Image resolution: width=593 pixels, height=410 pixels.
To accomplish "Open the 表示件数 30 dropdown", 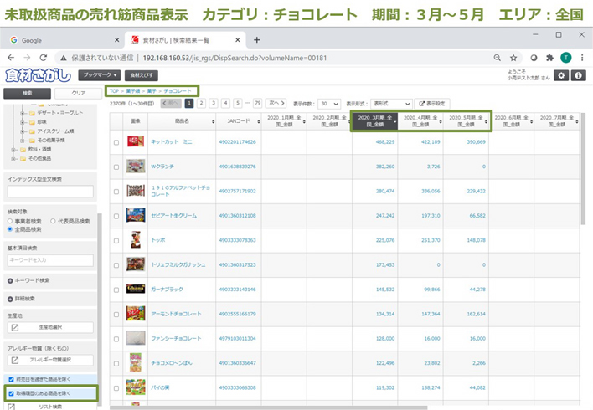I will pyautogui.click(x=329, y=104).
